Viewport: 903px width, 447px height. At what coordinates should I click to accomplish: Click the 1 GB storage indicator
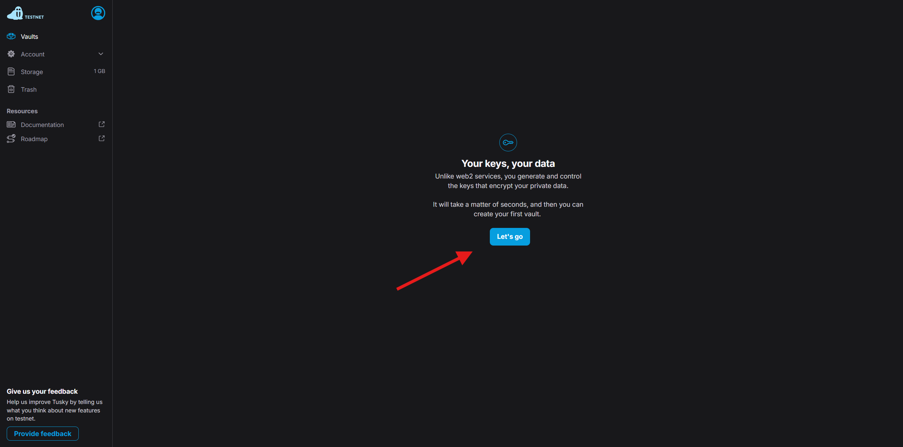[99, 71]
